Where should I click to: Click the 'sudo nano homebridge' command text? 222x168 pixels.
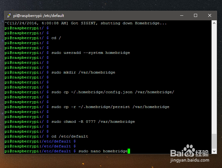tap(103, 151)
